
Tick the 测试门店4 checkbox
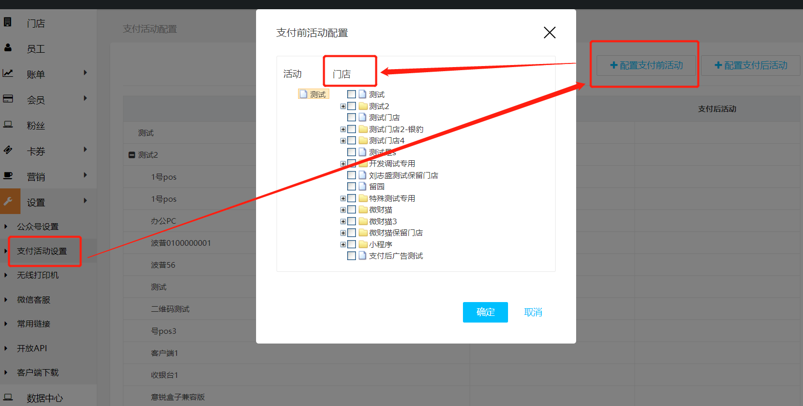(x=351, y=140)
